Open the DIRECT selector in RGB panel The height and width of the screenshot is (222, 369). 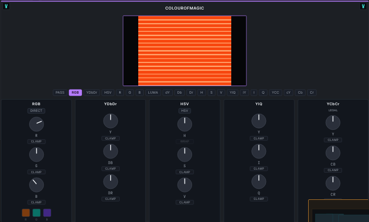[x=36, y=111]
